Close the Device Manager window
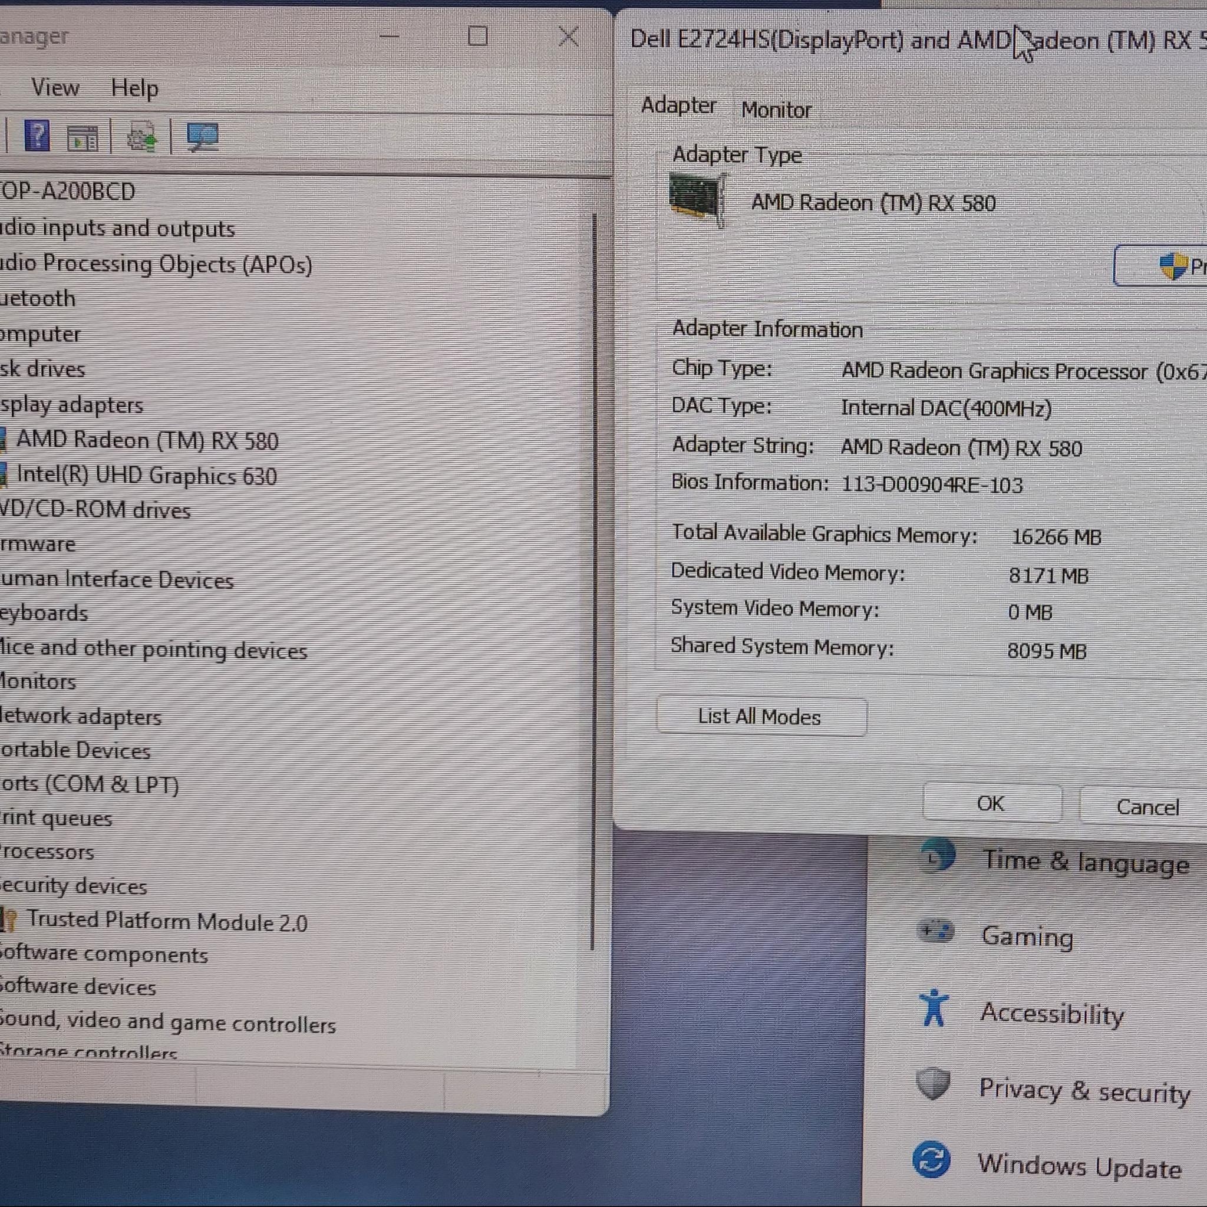1207x1207 pixels. (x=569, y=36)
